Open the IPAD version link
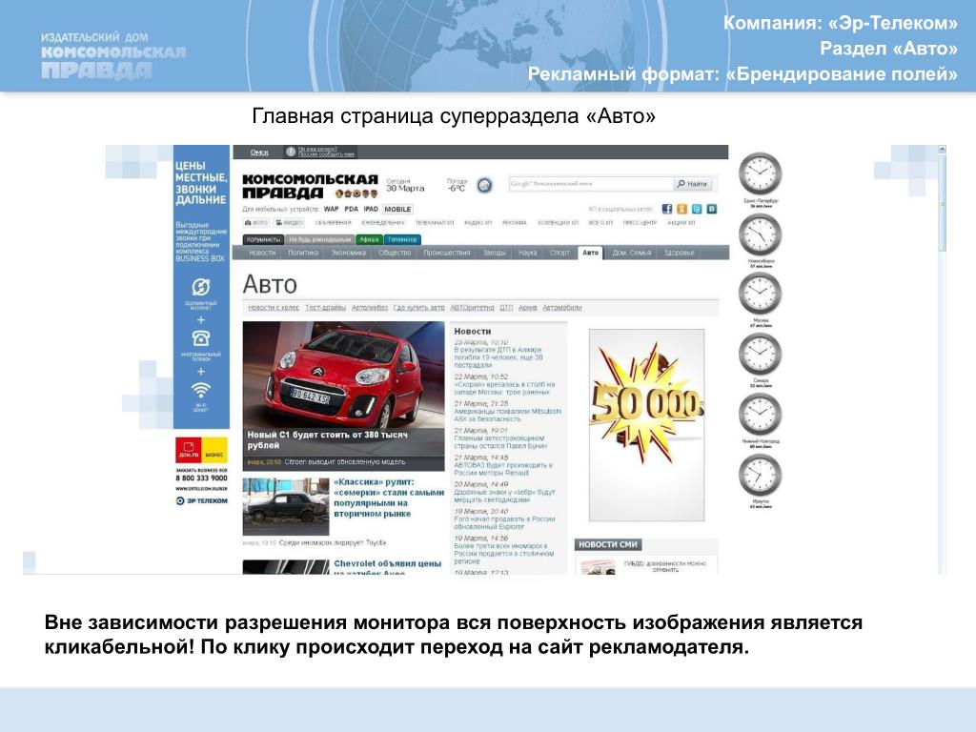This screenshot has width=976, height=732. (371, 209)
